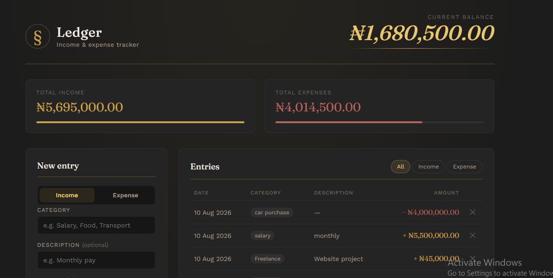Click the date in the Freelance row
553x278 pixels.
pos(213,259)
